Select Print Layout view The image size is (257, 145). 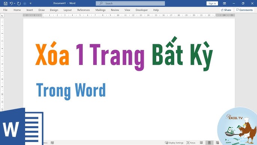pos(209,143)
